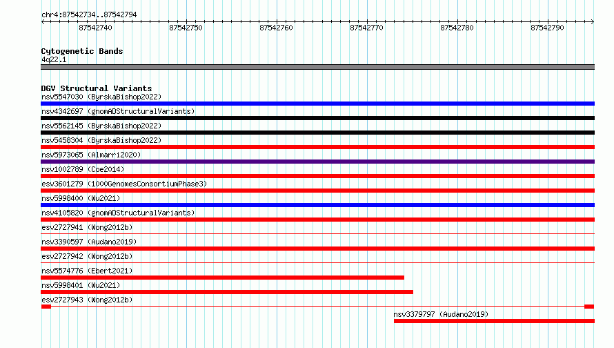This screenshot has height=348, width=614.
Task: Select the red bar under nsv1002789
Action: [x=317, y=176]
